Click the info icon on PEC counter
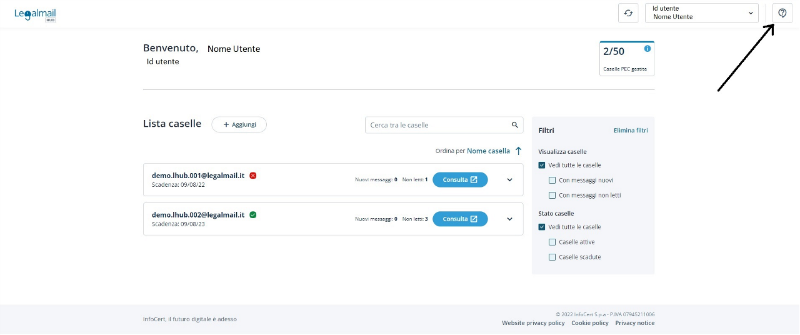The width and height of the screenshot is (800, 335). tap(647, 49)
